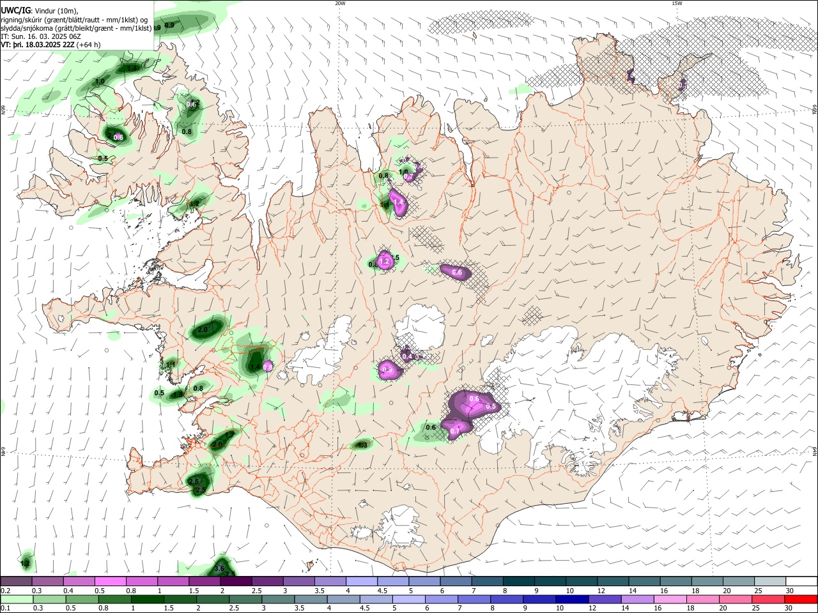Image resolution: width=818 pixels, height=613 pixels.
Task: Pick dark purple snow swatch between 2 and 2.5
Action: [x=236, y=582]
